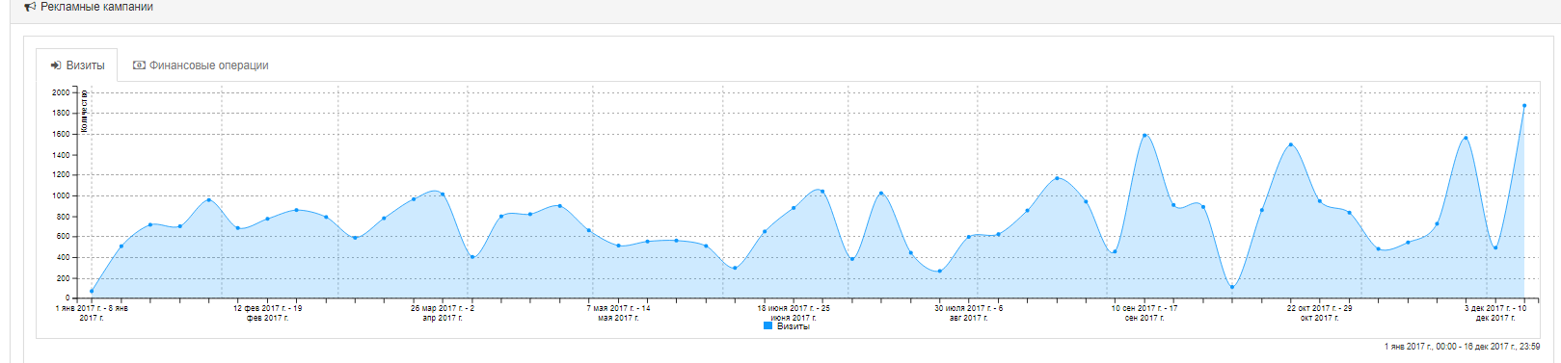1561x363 pixels.
Task: Click the axis label 1 янв 2017 г. - 8 янв 2017 г.
Action: pyautogui.click(x=92, y=313)
